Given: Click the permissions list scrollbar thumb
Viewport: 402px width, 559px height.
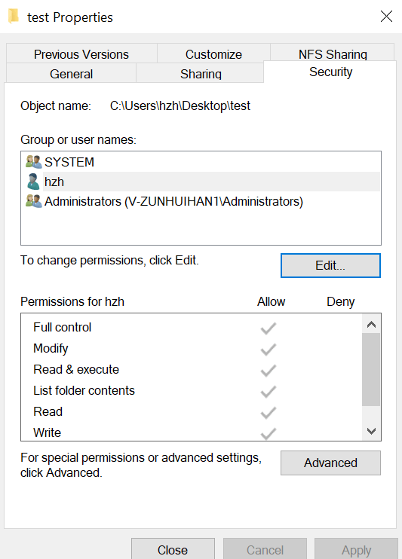Looking at the screenshot, I should tap(371, 369).
